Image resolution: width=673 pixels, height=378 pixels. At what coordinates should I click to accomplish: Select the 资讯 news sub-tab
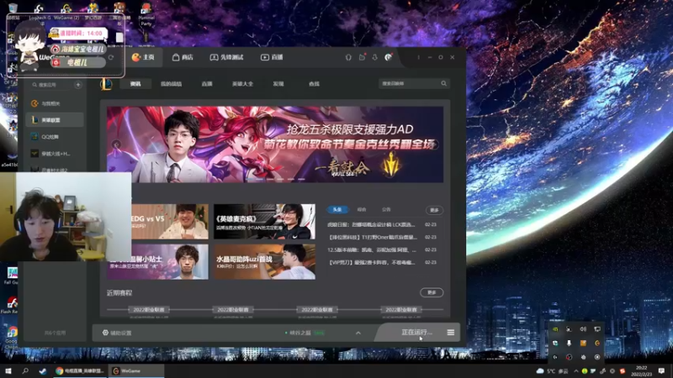(x=135, y=84)
